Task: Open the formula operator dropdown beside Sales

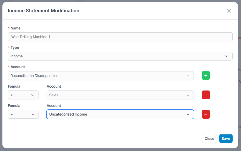Action: (23, 95)
